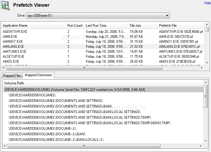Screen dimensions: 211x152
Task: Select the HARDDISKVOLUME1 volume serial row
Action: [x=74, y=90]
